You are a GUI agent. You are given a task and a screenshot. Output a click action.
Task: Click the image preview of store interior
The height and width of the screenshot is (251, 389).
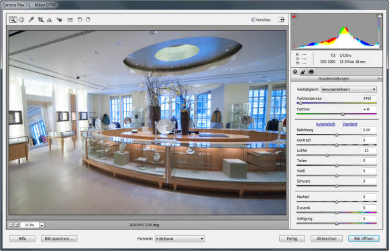148,122
